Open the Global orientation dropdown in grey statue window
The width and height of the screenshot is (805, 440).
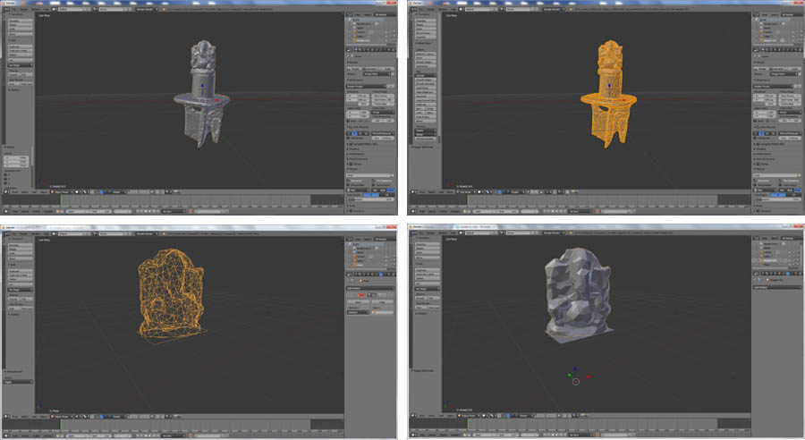coord(117,191)
